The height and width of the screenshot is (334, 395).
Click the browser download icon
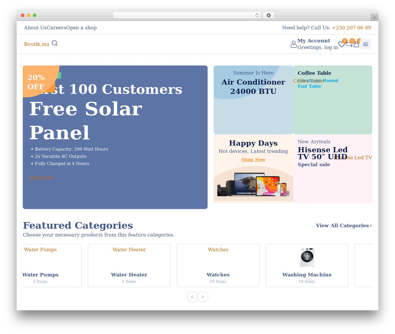click(268, 15)
